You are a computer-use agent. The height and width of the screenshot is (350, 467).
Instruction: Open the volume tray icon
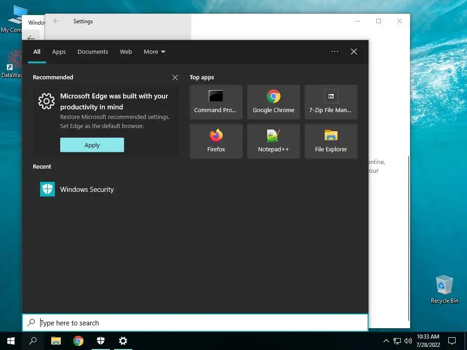(x=408, y=341)
